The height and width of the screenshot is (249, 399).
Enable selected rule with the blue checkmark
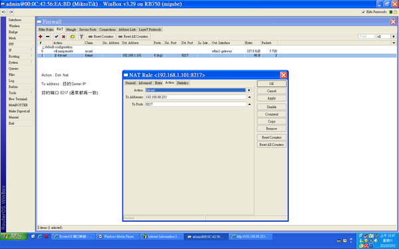tap(57, 37)
